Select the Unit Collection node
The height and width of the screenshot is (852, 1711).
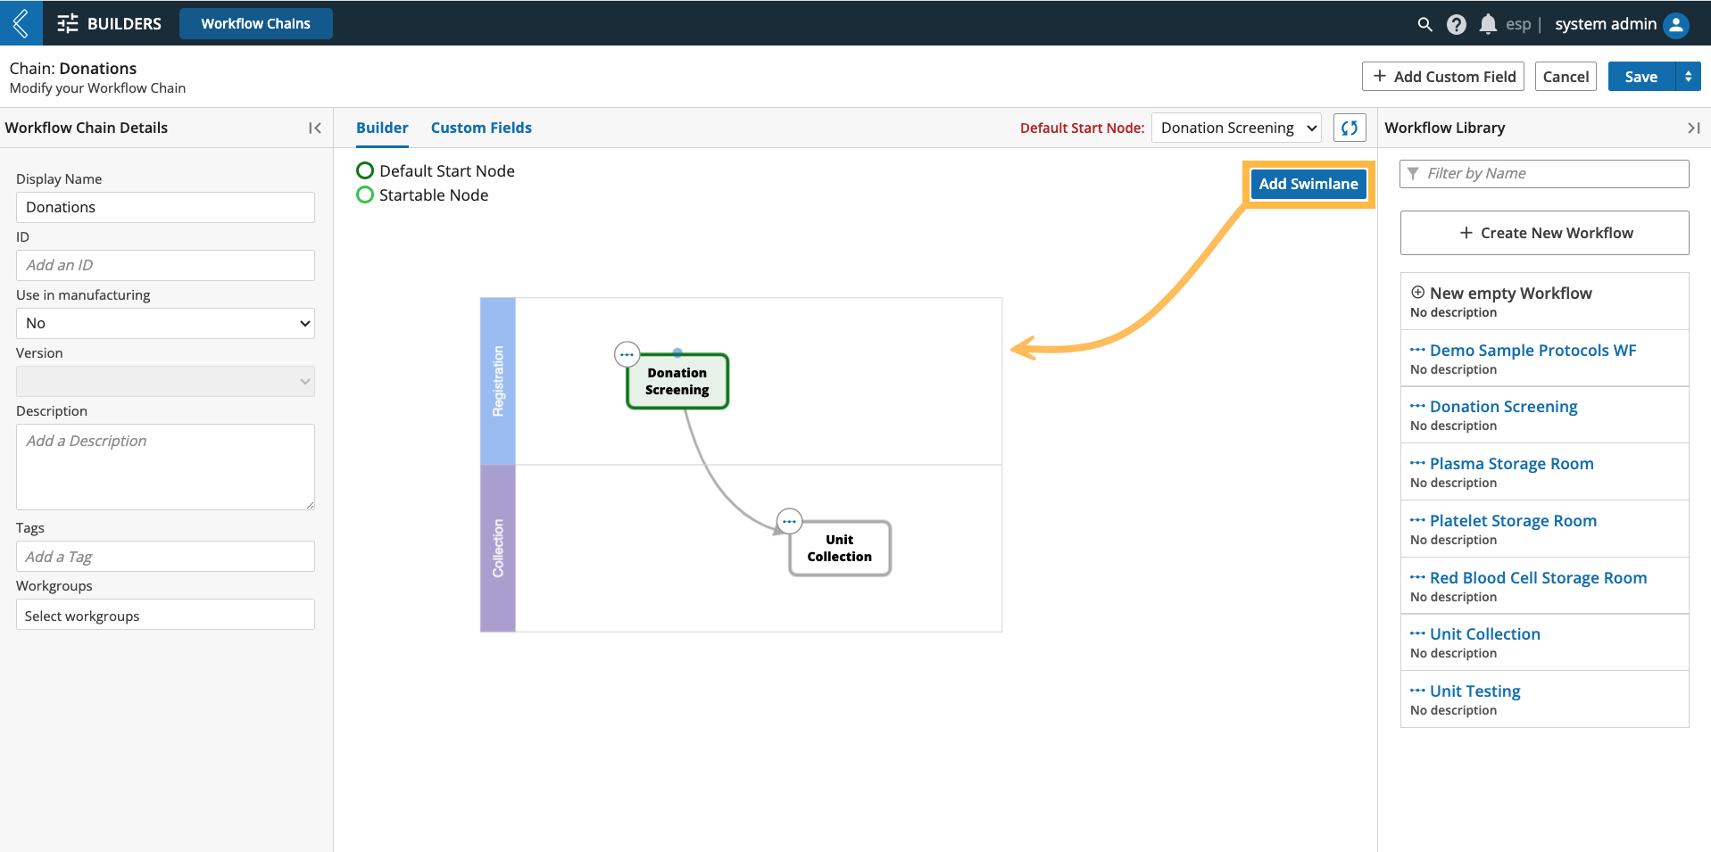(840, 548)
